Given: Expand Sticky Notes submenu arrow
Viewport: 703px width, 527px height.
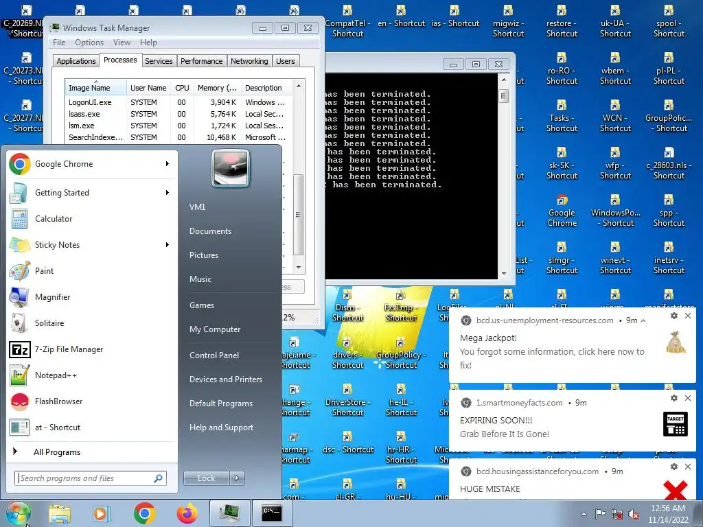Looking at the screenshot, I should (168, 245).
